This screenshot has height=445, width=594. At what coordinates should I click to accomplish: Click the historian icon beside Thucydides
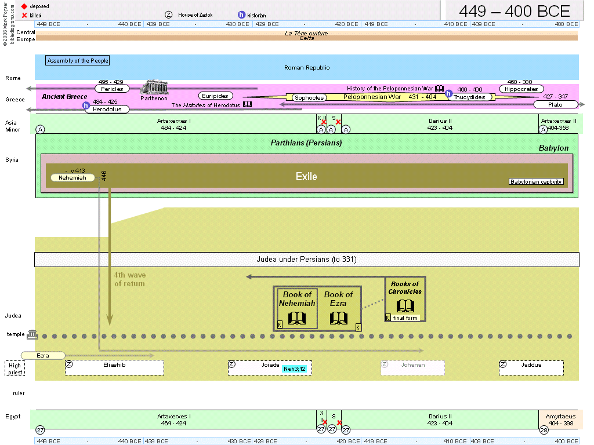click(448, 93)
